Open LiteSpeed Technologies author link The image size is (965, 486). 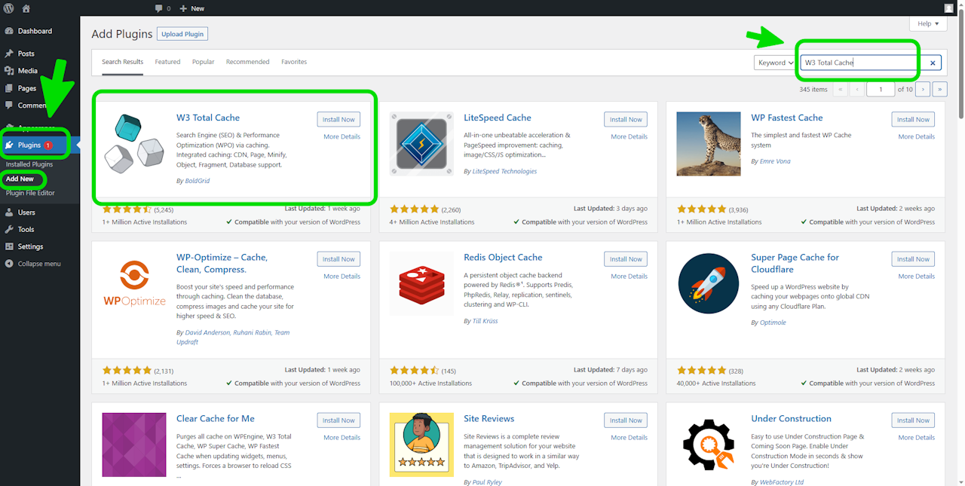504,171
